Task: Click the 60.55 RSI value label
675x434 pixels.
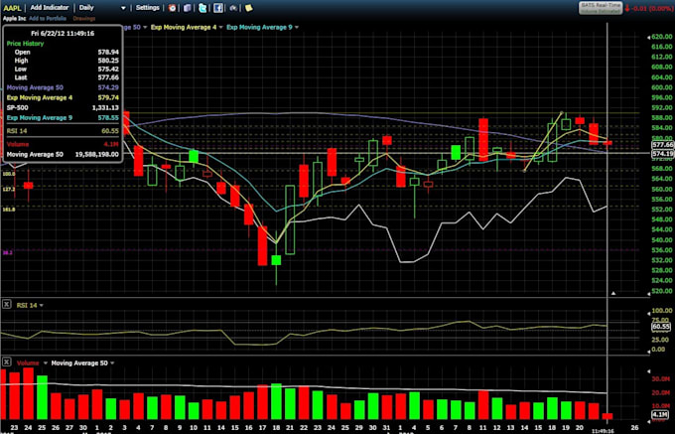Action: click(663, 327)
